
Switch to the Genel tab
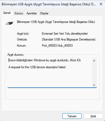7,13
